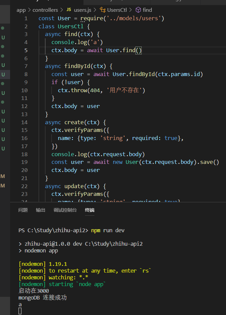Image resolution: width=226 pixels, height=315 pixels.
Task: Click the controllers breadcrumb segment
Action: pyautogui.click(x=45, y=10)
